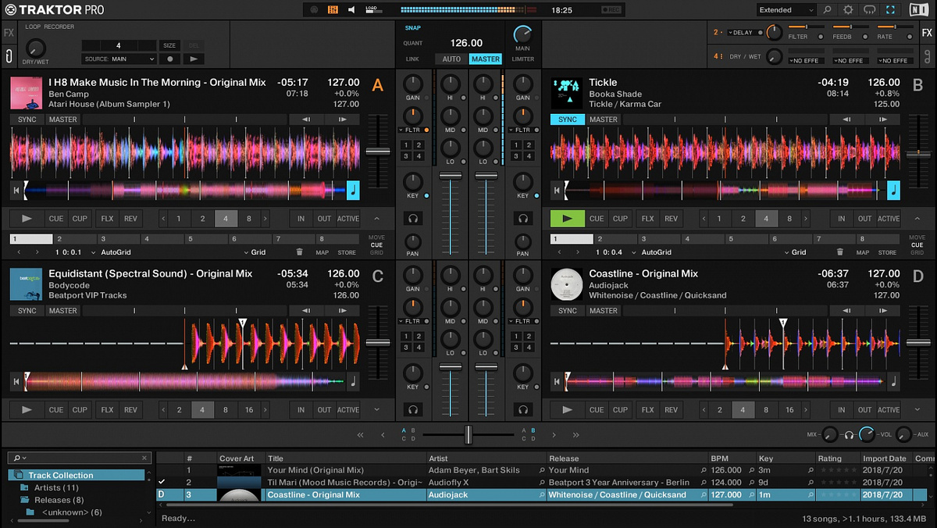Viewport: 937px width, 528px height.
Task: Click the search magnifier icon in the header
Action: [826, 9]
